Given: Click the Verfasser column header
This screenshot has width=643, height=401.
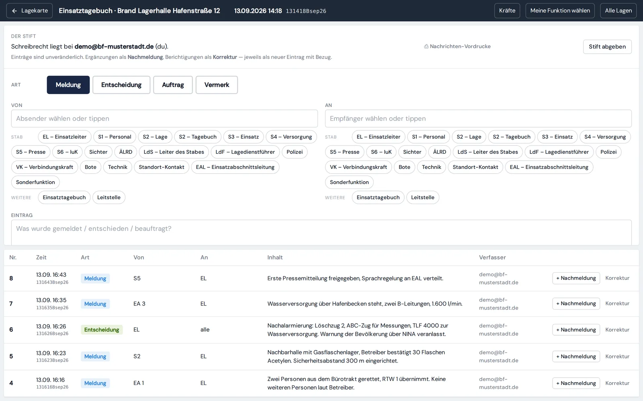Looking at the screenshot, I should click(492, 257).
